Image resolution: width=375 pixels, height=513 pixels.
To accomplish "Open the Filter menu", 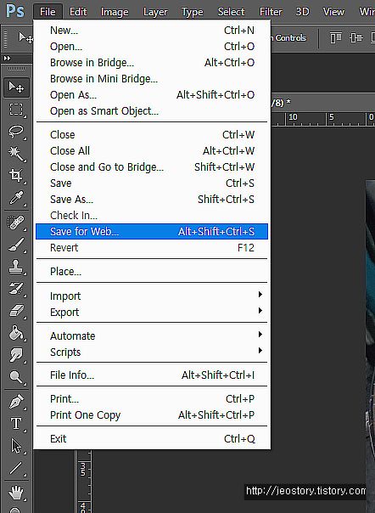I will 271,12.
